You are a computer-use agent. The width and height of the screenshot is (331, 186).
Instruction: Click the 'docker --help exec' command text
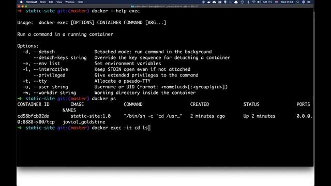[116, 11]
